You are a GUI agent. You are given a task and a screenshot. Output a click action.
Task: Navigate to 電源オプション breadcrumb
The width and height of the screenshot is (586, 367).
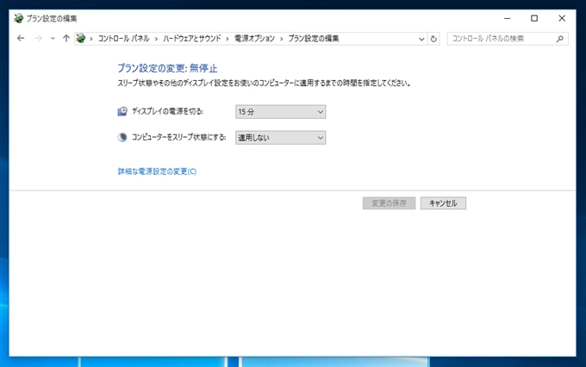click(254, 39)
